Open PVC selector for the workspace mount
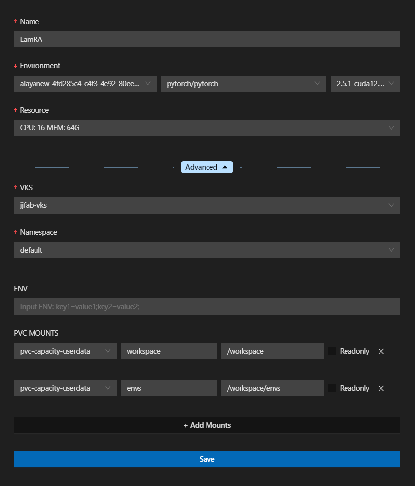 (65, 351)
